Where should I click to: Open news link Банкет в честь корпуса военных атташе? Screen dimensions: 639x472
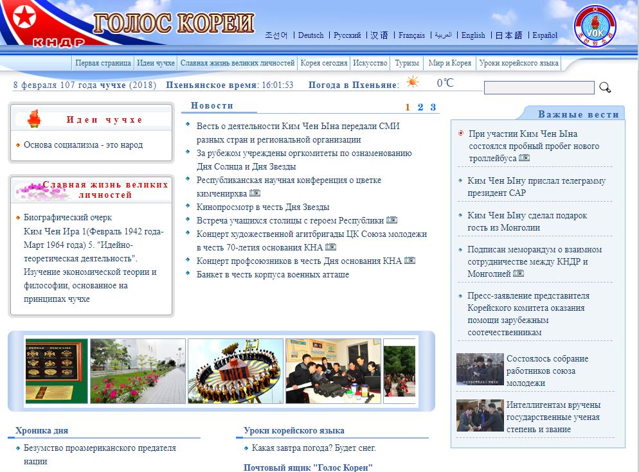click(x=273, y=274)
